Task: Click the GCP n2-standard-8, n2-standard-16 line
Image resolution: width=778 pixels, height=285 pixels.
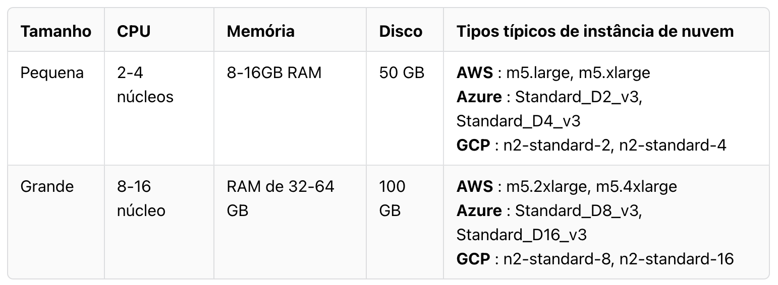Action: click(x=594, y=259)
